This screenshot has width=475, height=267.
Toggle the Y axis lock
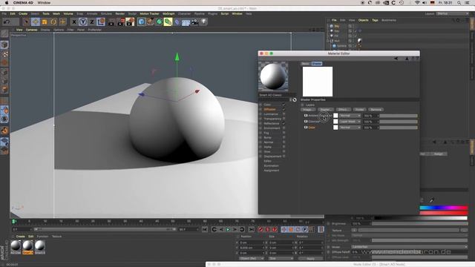click(x=83, y=22)
